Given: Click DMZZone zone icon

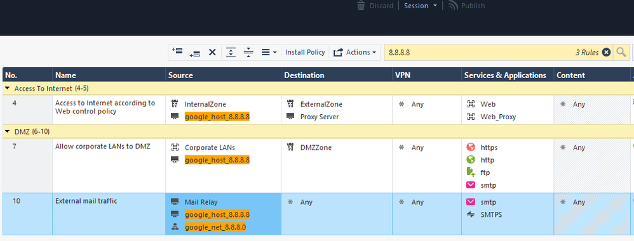Looking at the screenshot, I should (290, 147).
